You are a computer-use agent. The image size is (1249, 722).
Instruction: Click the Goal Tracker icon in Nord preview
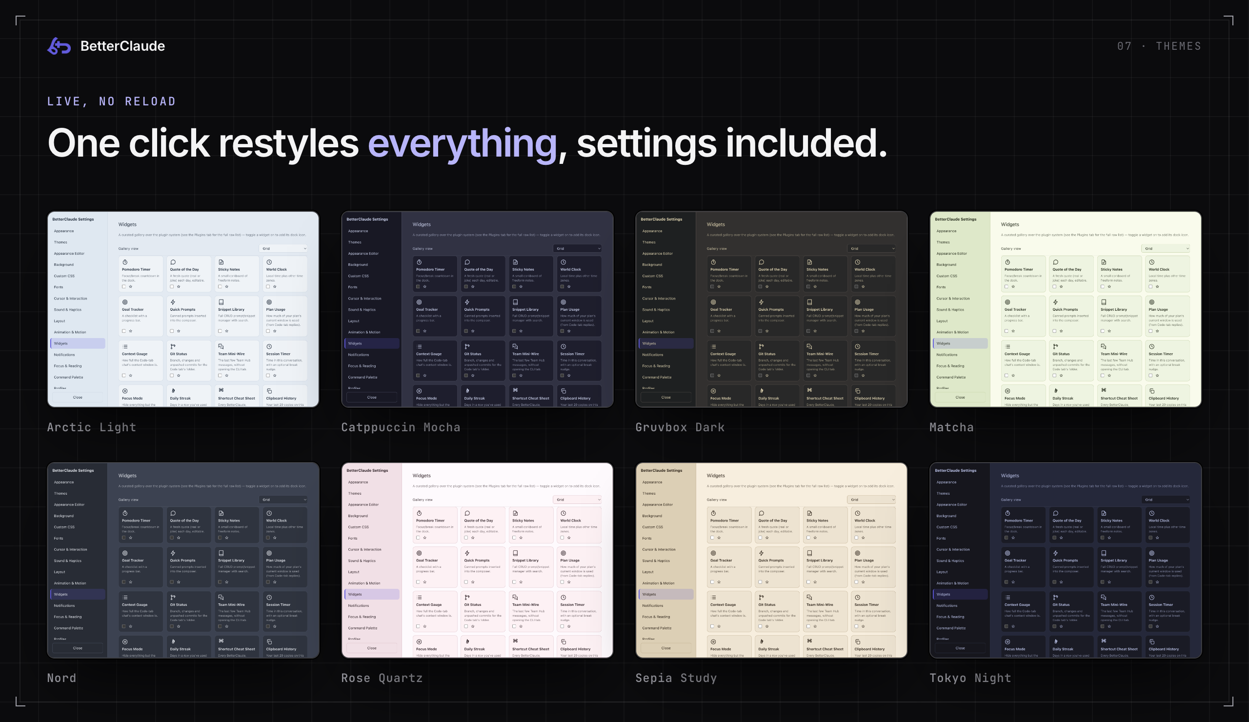[x=125, y=553]
